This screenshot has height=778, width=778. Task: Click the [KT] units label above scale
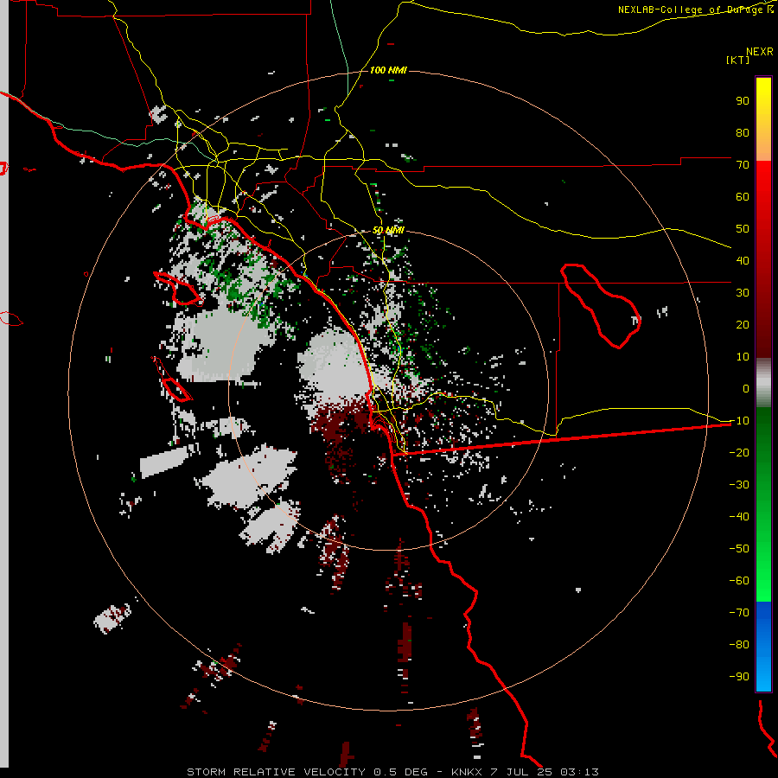click(737, 60)
